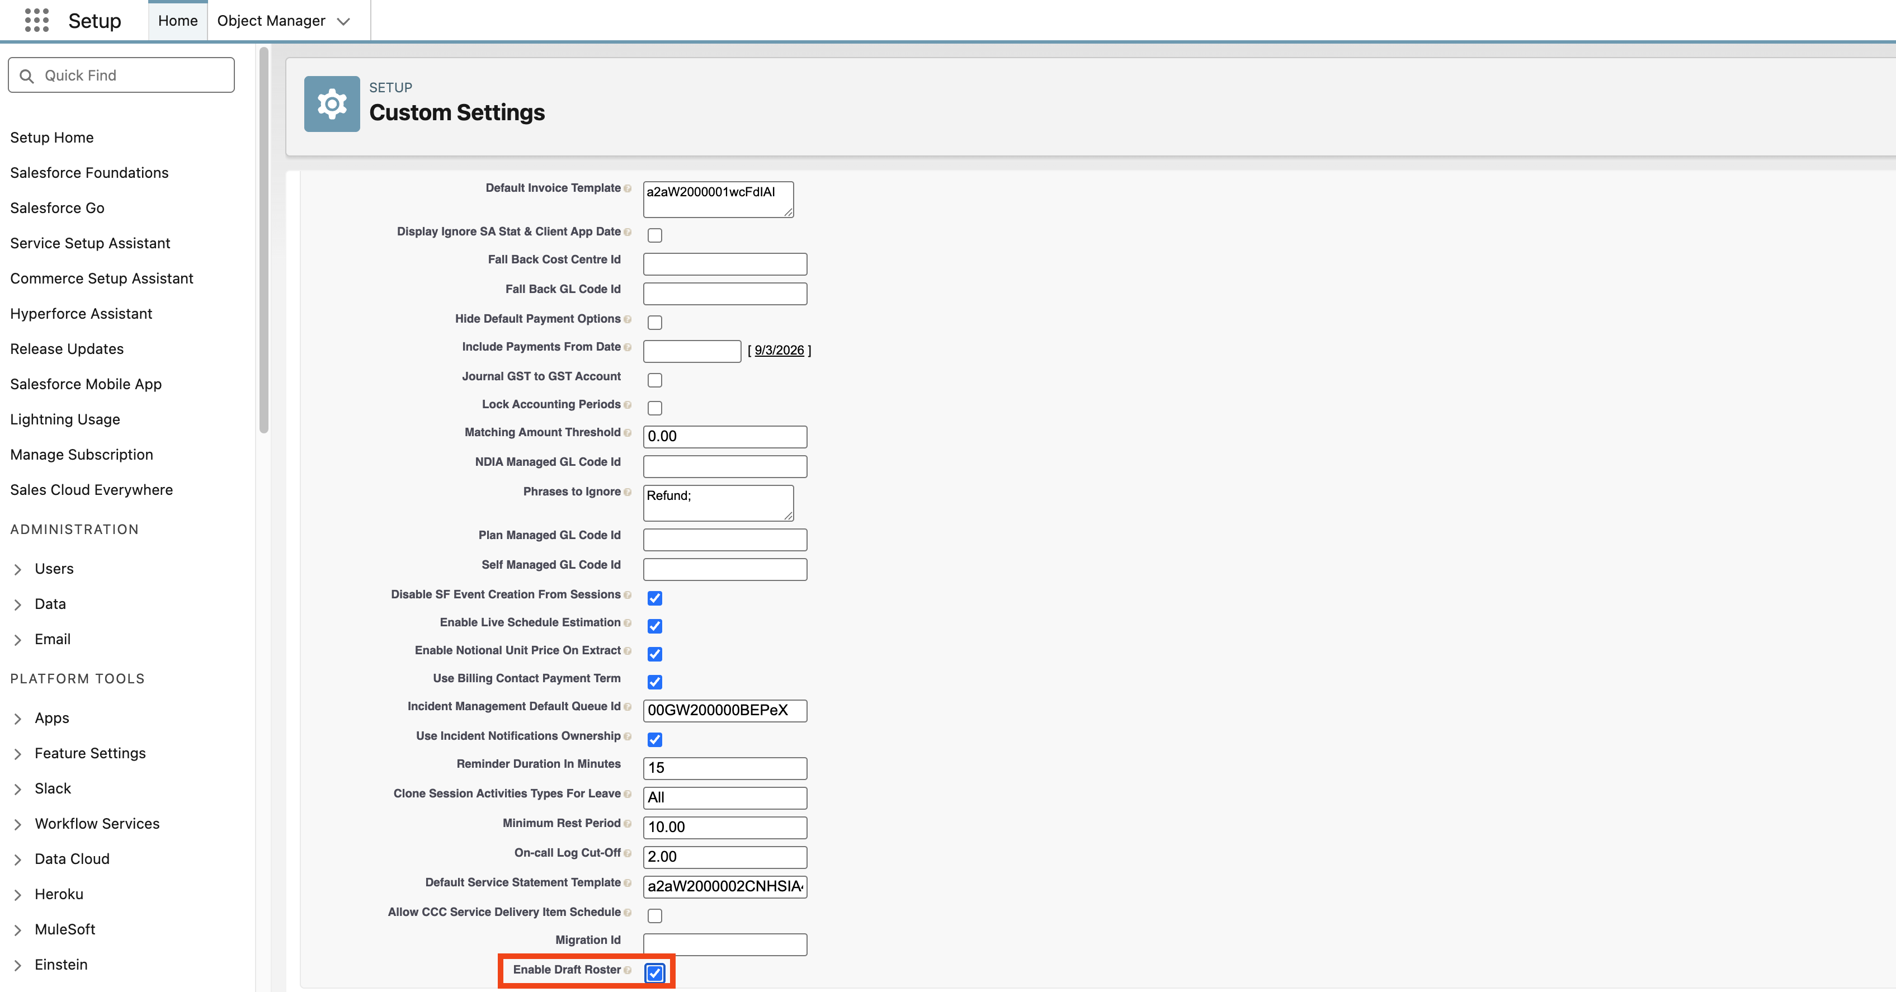Enable Lock Accounting Periods
The height and width of the screenshot is (992, 1896).
654,408
